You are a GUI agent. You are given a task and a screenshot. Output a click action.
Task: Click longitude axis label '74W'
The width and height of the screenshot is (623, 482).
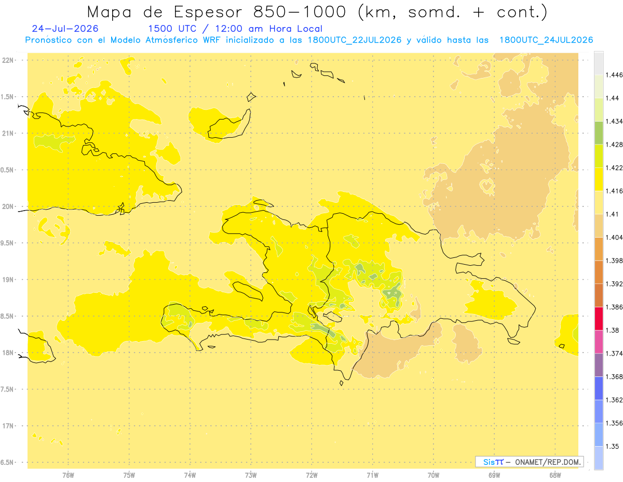190,475
